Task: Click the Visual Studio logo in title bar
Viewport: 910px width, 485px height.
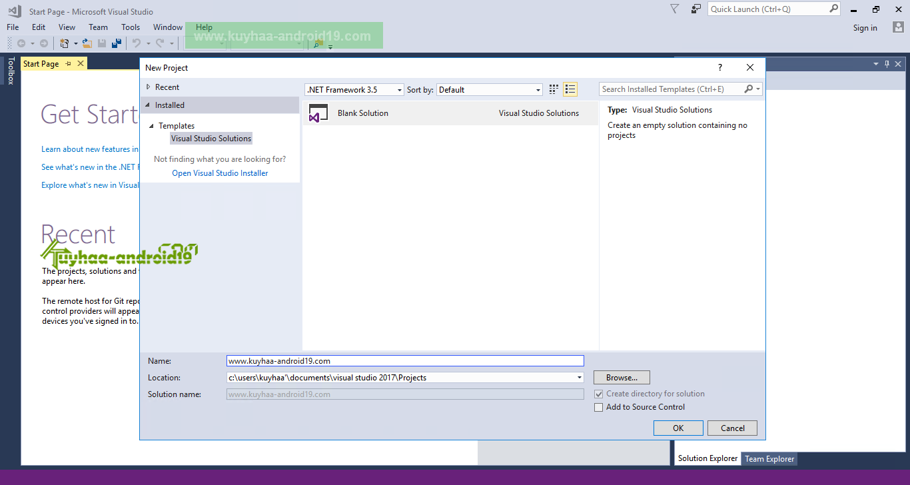Action: (14, 10)
